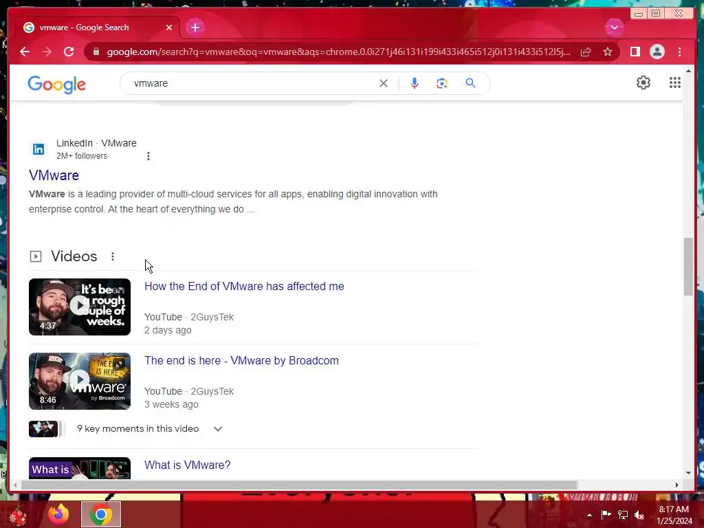The image size is (704, 528).
Task: Click the 2 days ago text
Action: coord(168,330)
